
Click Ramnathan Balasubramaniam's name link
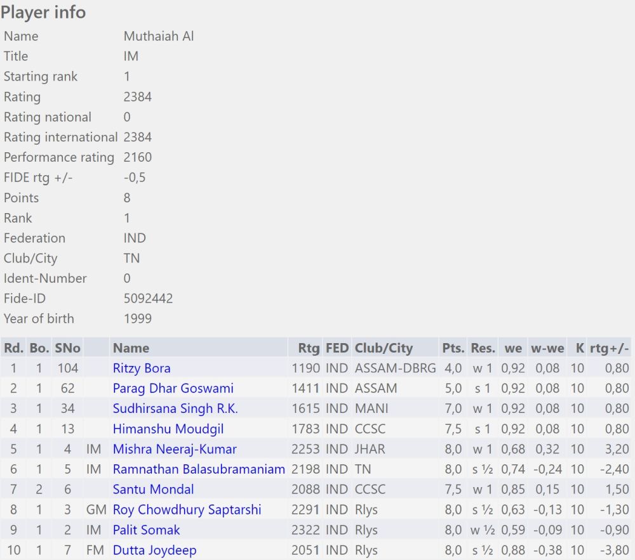pyautogui.click(x=199, y=469)
